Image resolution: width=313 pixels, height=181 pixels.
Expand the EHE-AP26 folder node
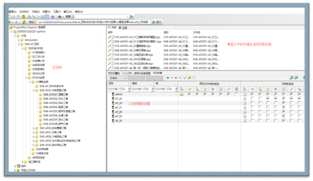(x=34, y=128)
